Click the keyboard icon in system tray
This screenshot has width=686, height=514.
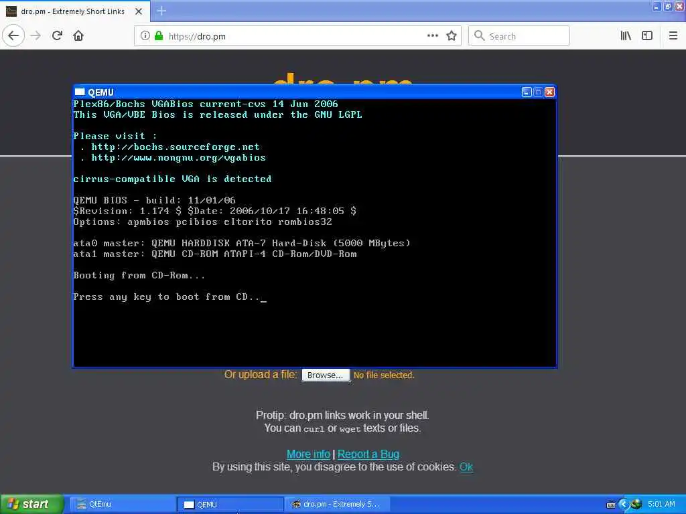click(x=611, y=505)
